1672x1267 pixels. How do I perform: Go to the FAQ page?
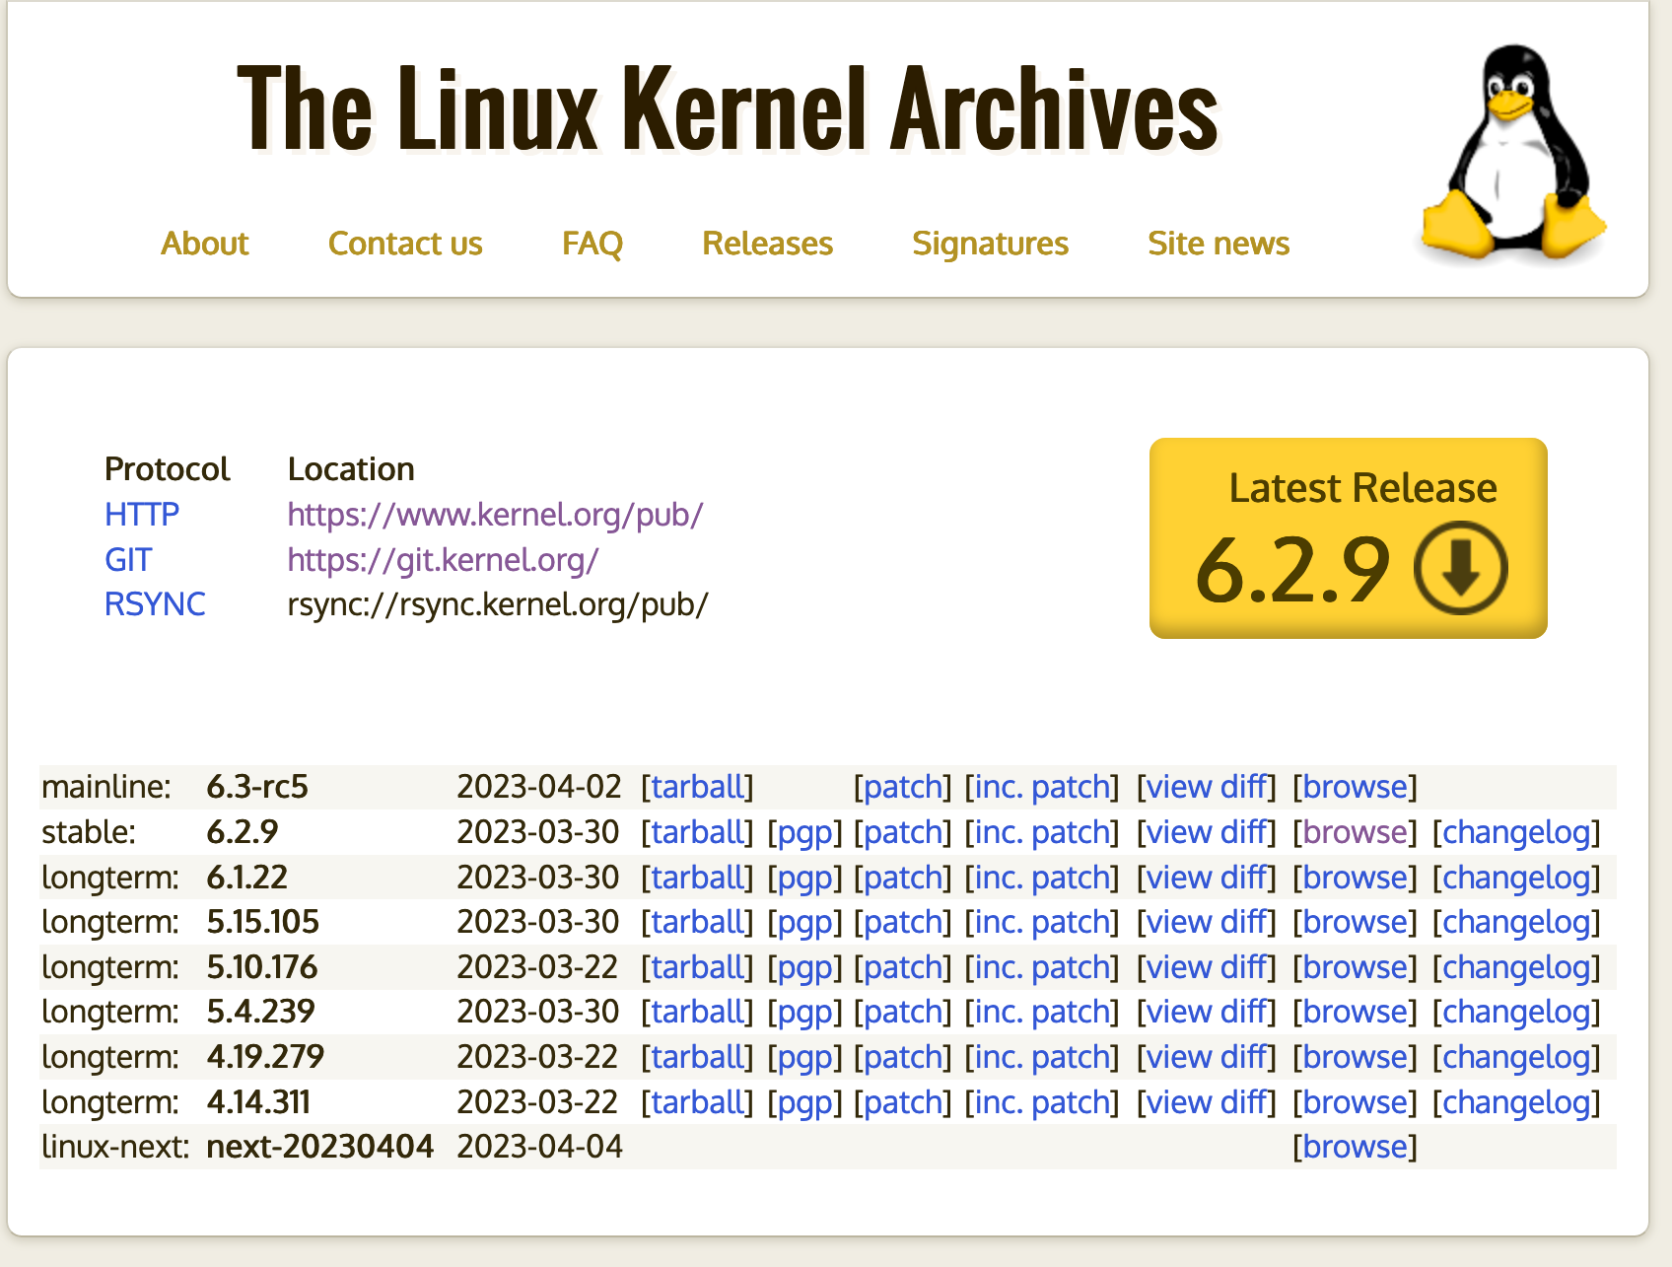click(592, 244)
